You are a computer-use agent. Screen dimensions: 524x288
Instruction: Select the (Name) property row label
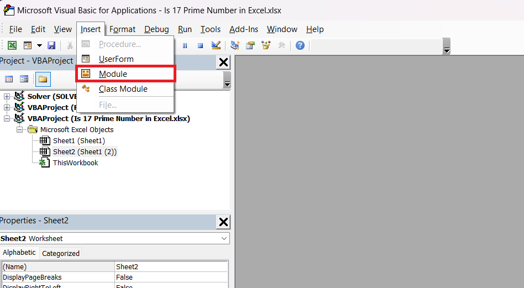(58, 266)
